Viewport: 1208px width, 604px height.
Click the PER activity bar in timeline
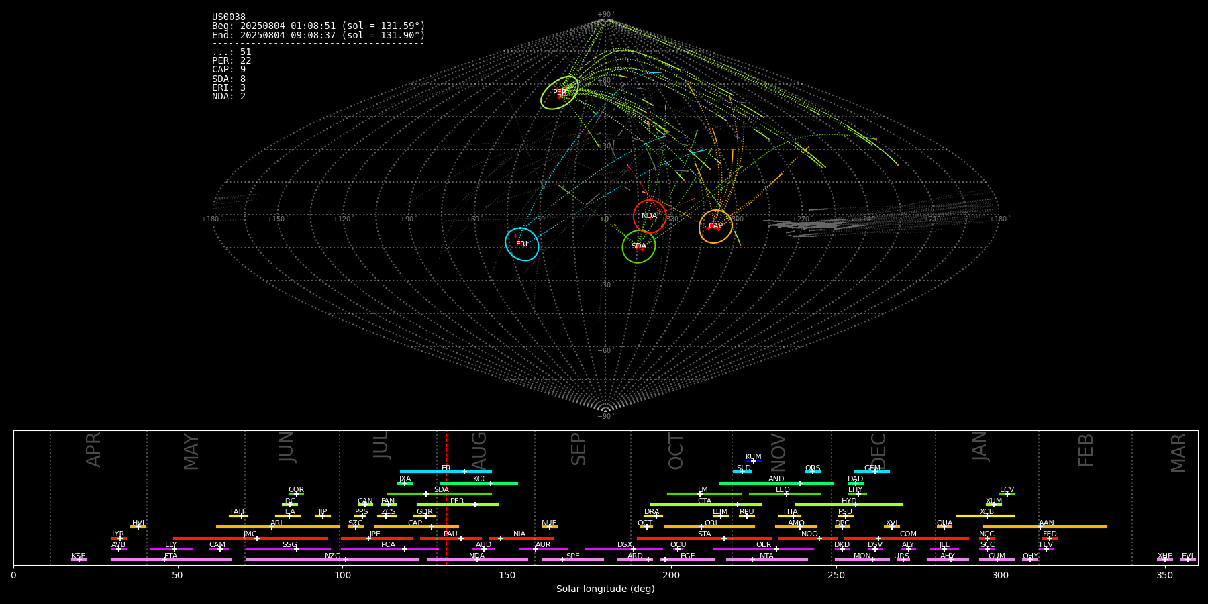click(458, 505)
